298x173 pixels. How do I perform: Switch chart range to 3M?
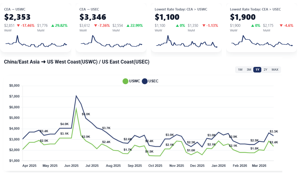[249, 70]
